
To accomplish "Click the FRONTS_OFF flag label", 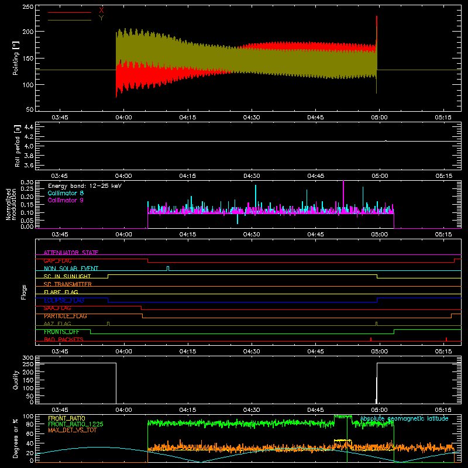I will tap(61, 332).
